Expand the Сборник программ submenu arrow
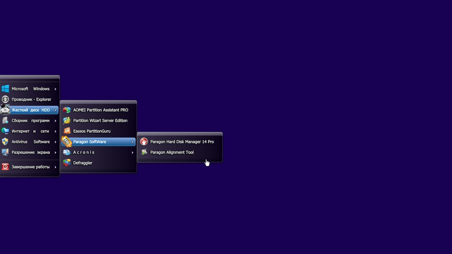Screen dimensions: 452x254 [56, 121]
